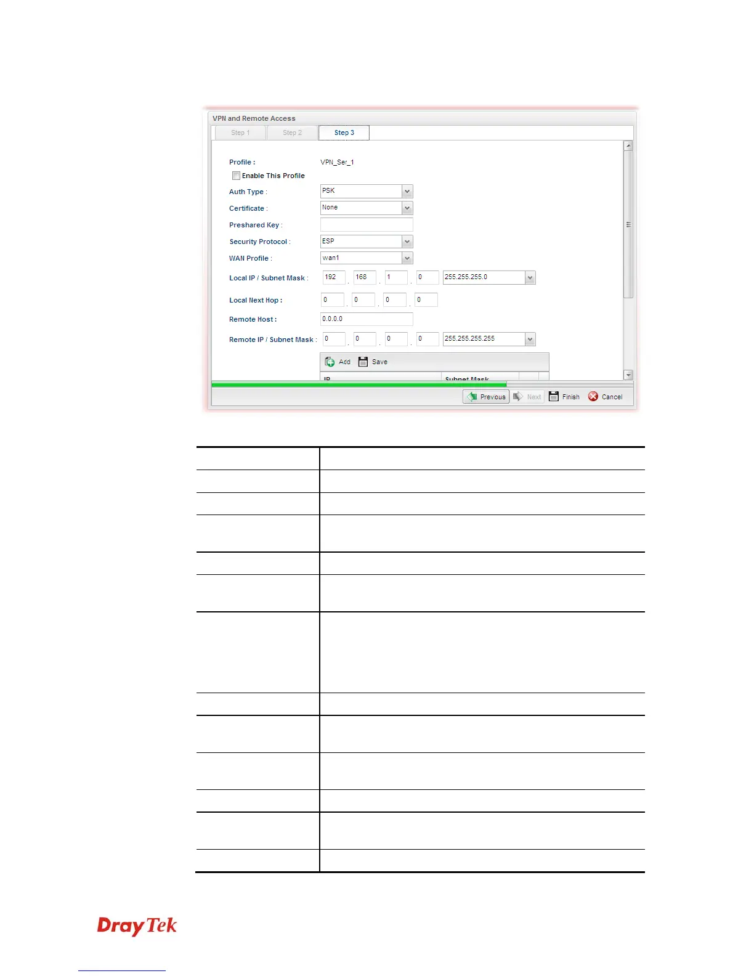This screenshot has width=754, height=976.
Task: Click Remote IP second octet field
Action: click(x=365, y=339)
